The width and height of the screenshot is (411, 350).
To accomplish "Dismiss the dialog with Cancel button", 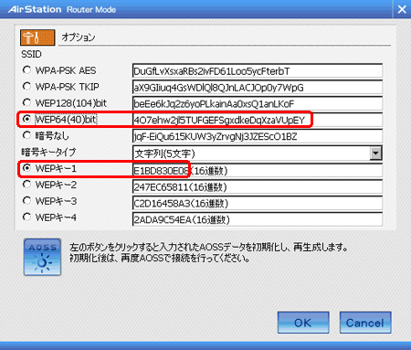I will pyautogui.click(x=365, y=323).
